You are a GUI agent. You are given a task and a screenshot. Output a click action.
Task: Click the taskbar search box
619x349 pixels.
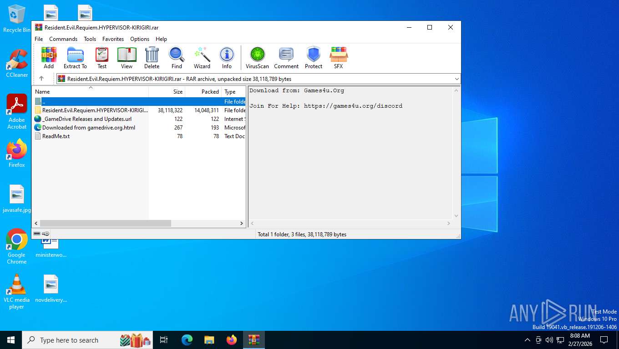coord(88,340)
